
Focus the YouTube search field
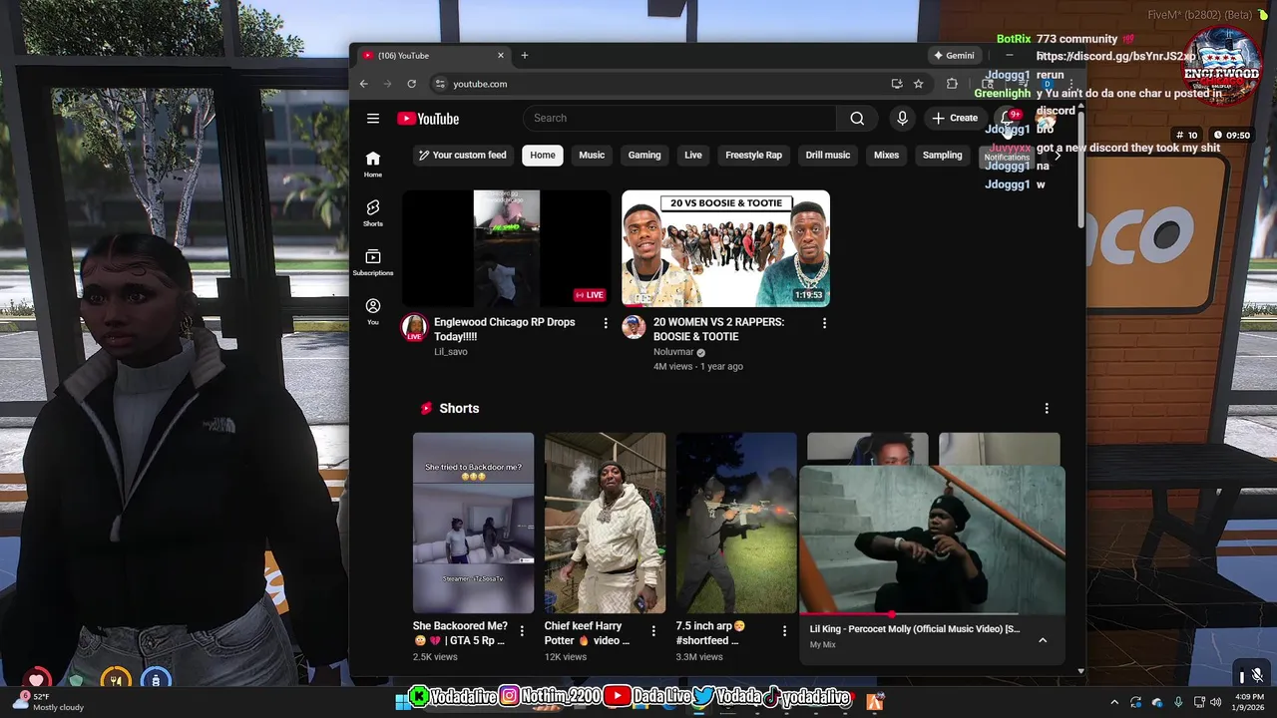click(679, 119)
